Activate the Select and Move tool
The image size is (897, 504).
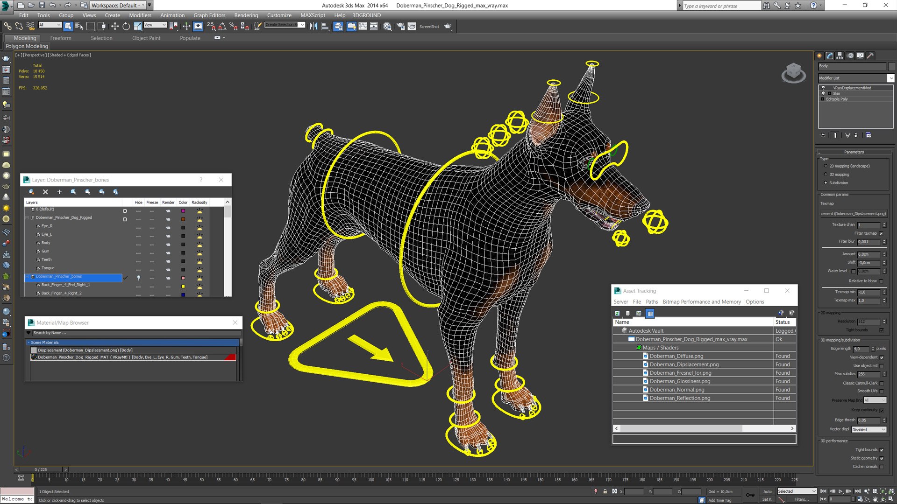[114, 26]
